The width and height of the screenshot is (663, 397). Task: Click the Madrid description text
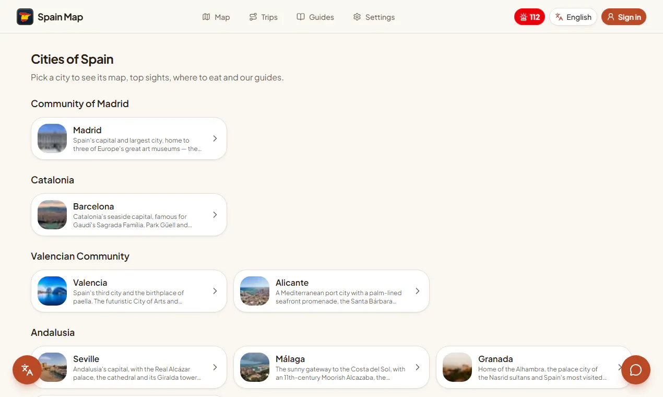coord(137,145)
